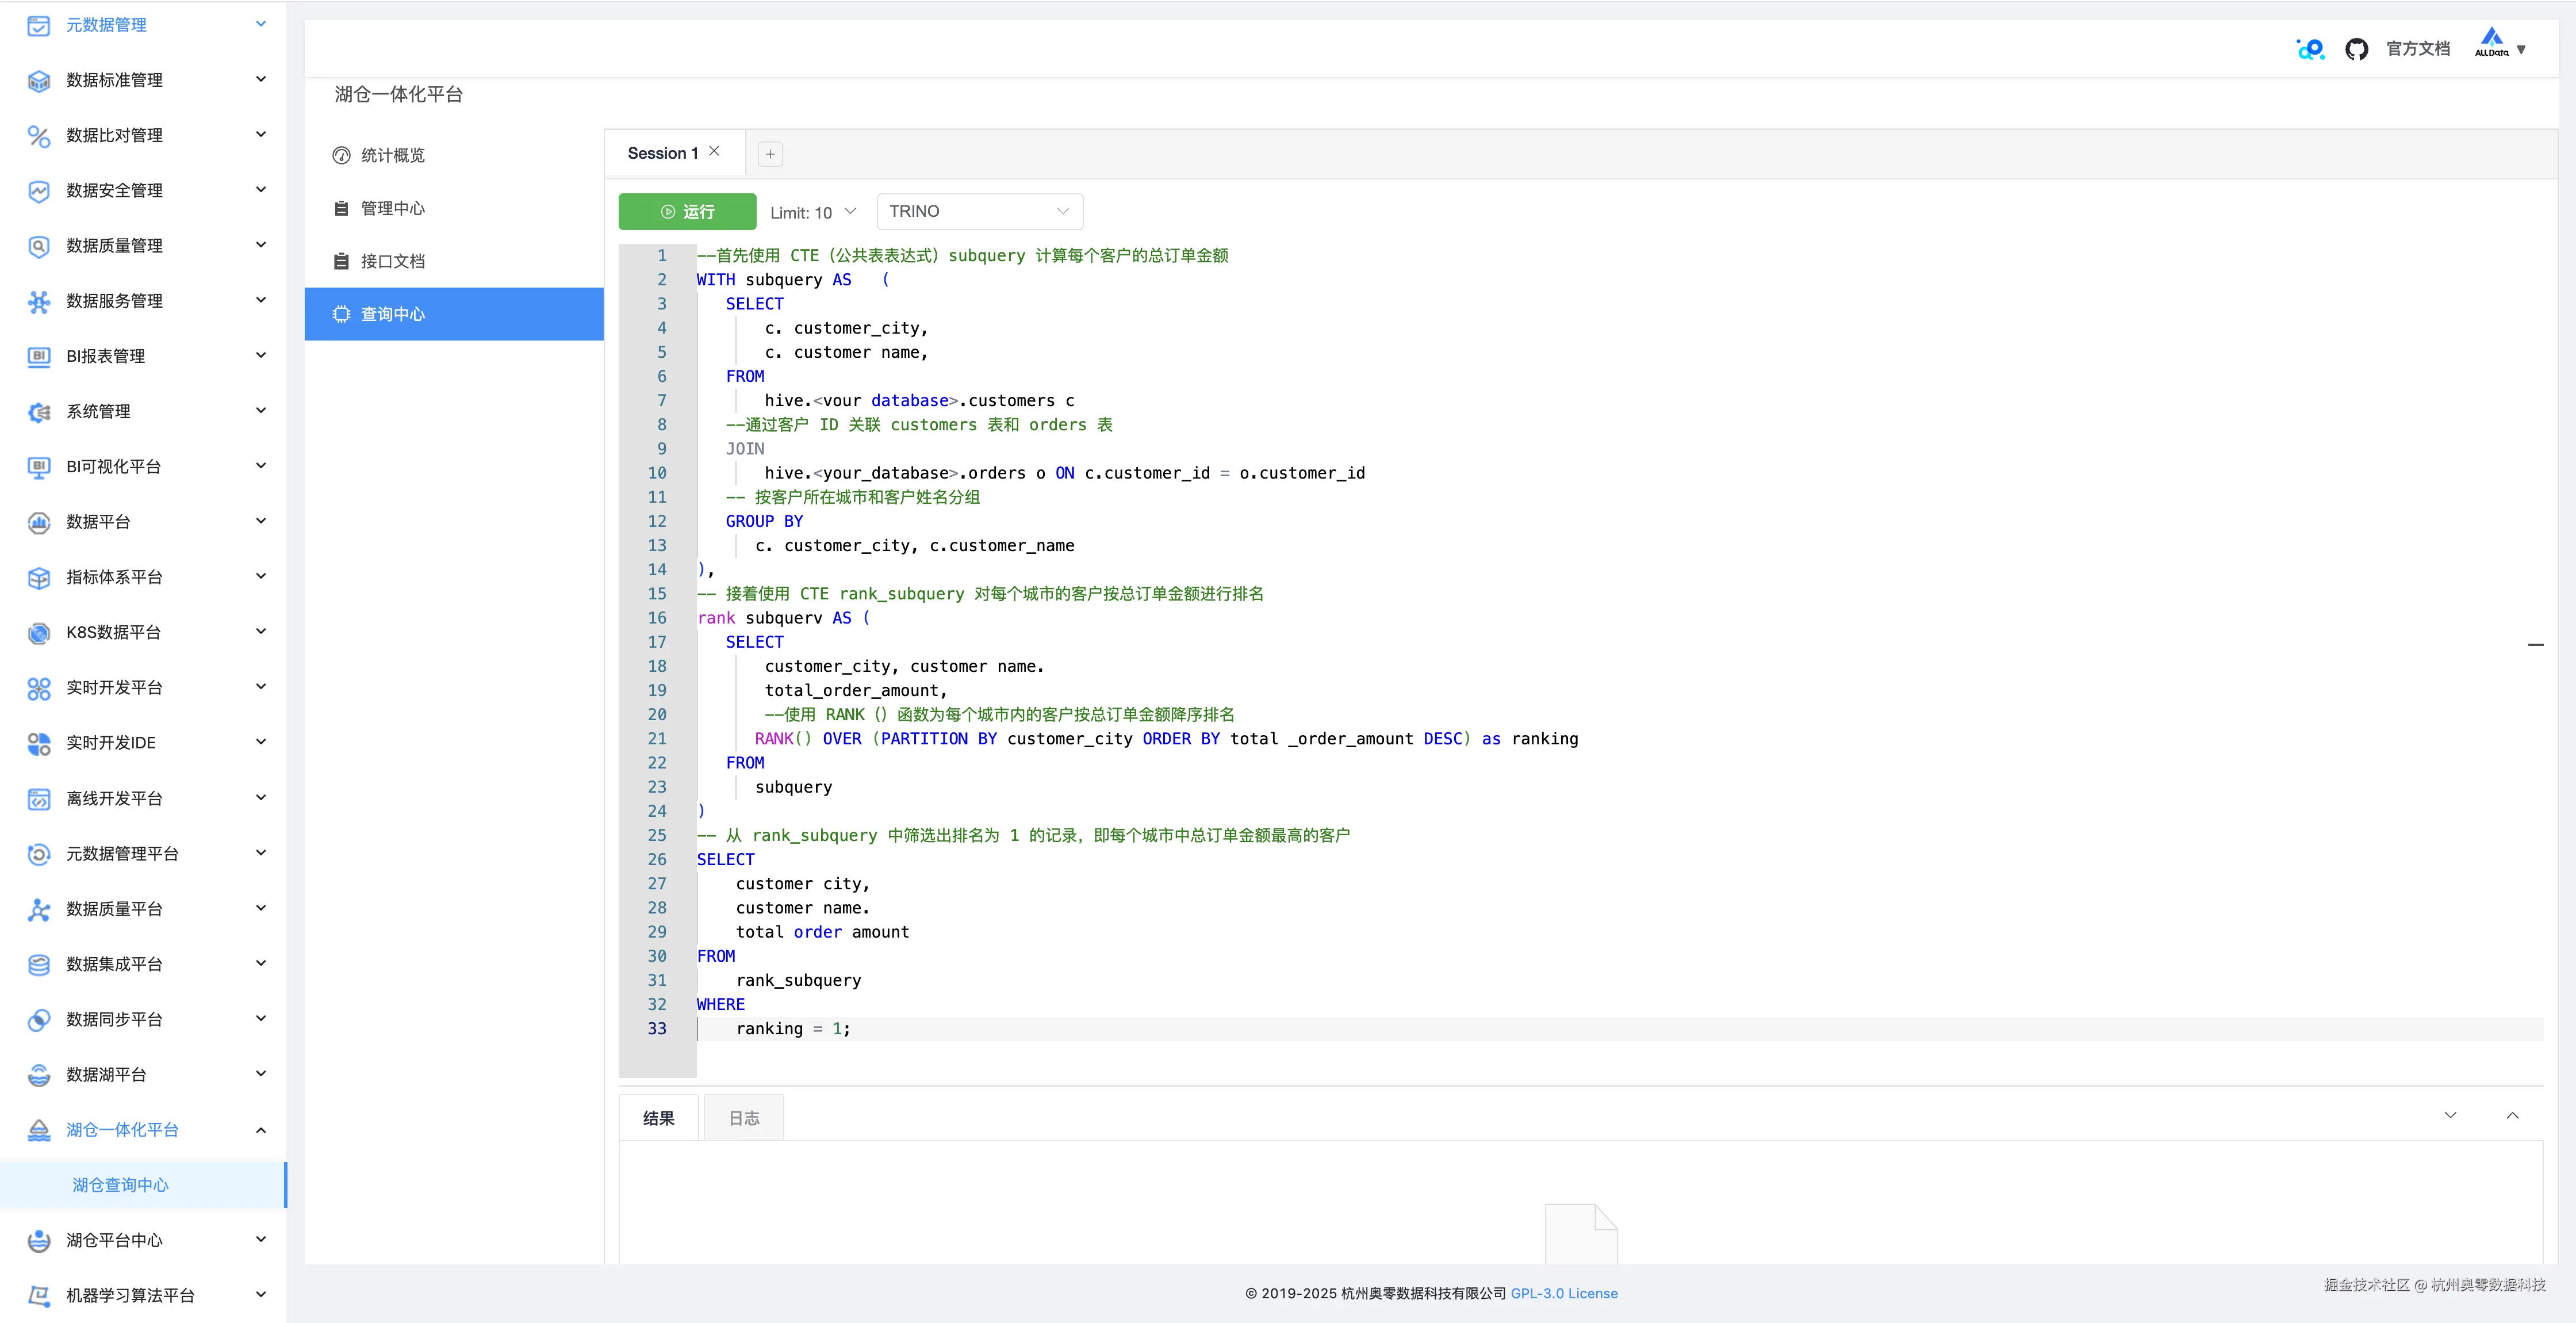Select the 查询中心 menu item

(393, 314)
